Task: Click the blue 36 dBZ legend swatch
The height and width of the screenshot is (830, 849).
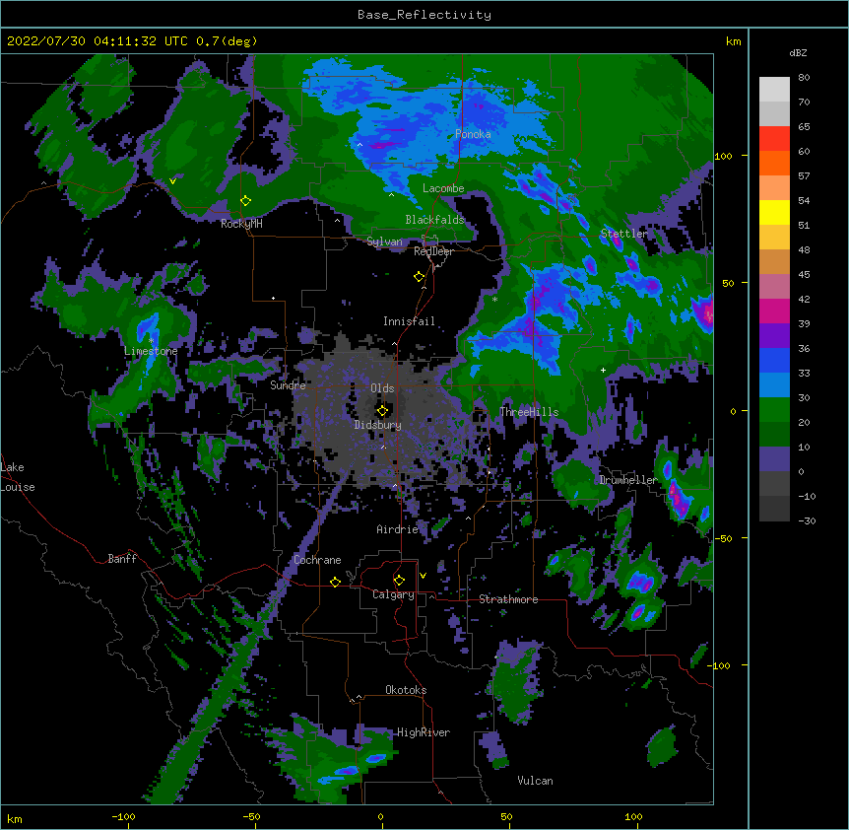Action: [774, 360]
